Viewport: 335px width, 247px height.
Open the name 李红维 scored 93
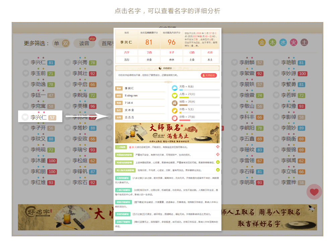[38, 182]
